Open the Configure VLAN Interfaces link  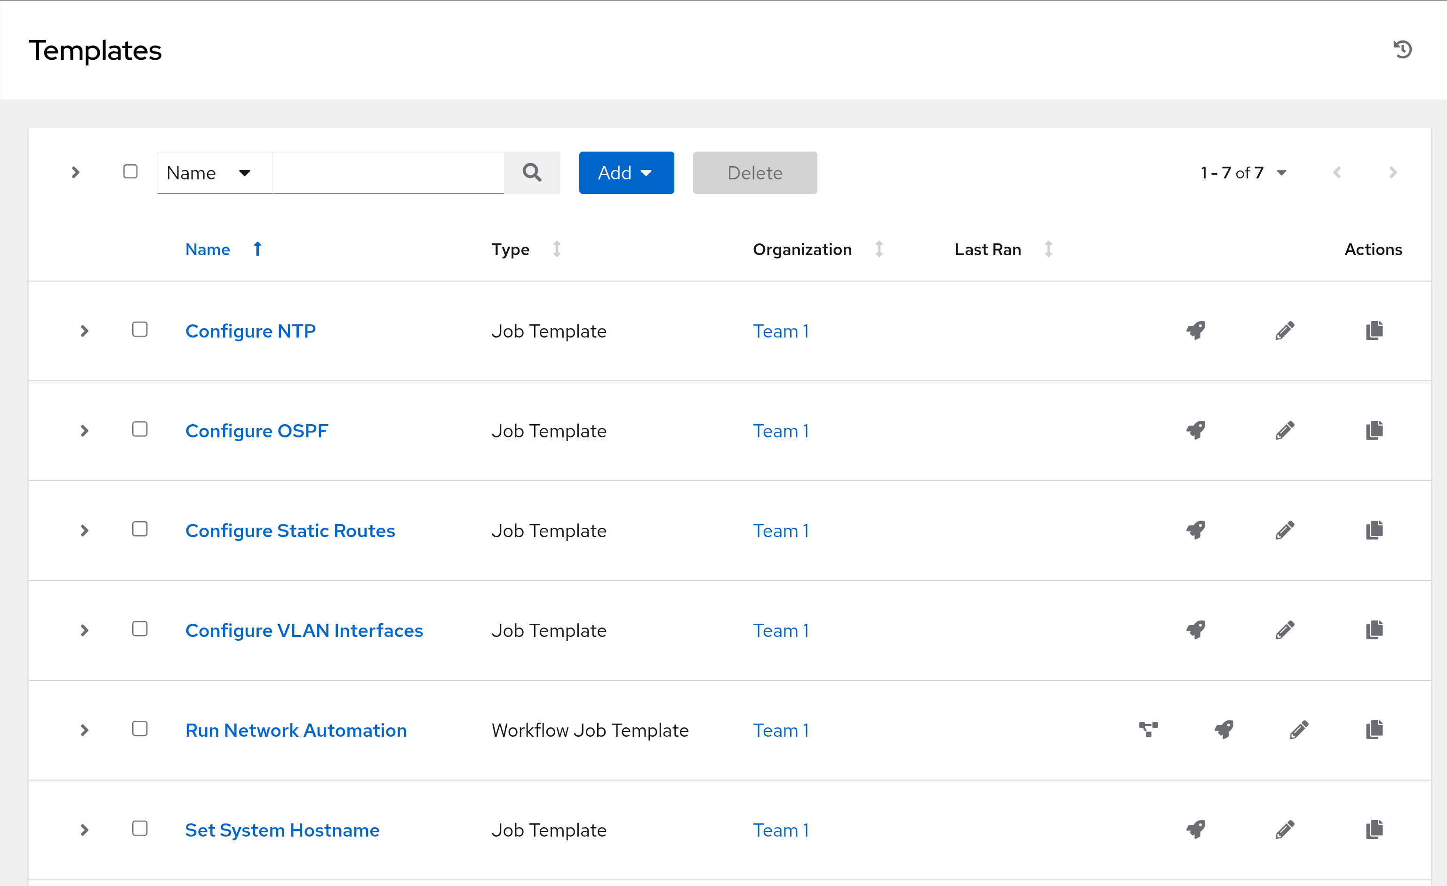tap(304, 631)
